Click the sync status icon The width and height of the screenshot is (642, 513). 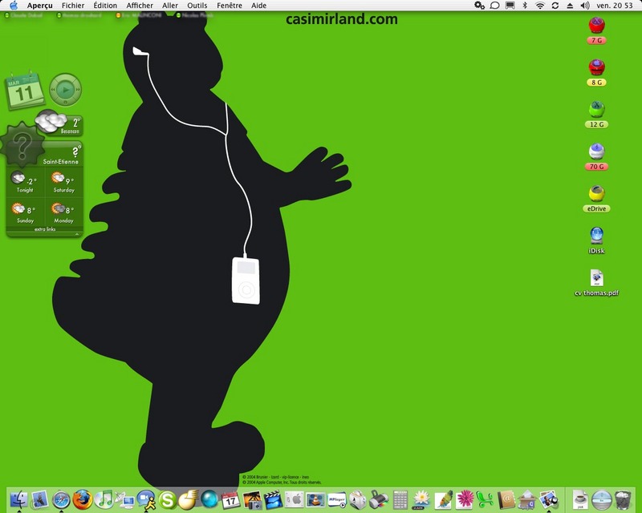coord(555,6)
